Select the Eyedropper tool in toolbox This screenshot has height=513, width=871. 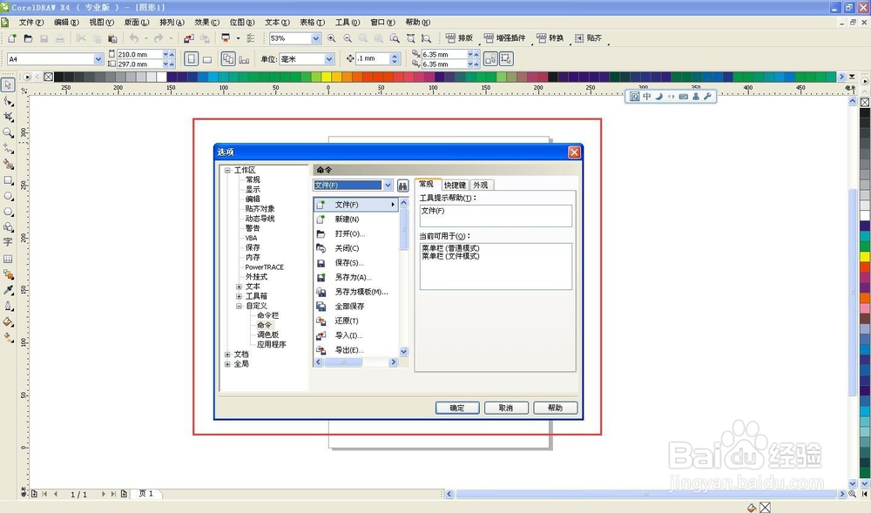click(8, 290)
